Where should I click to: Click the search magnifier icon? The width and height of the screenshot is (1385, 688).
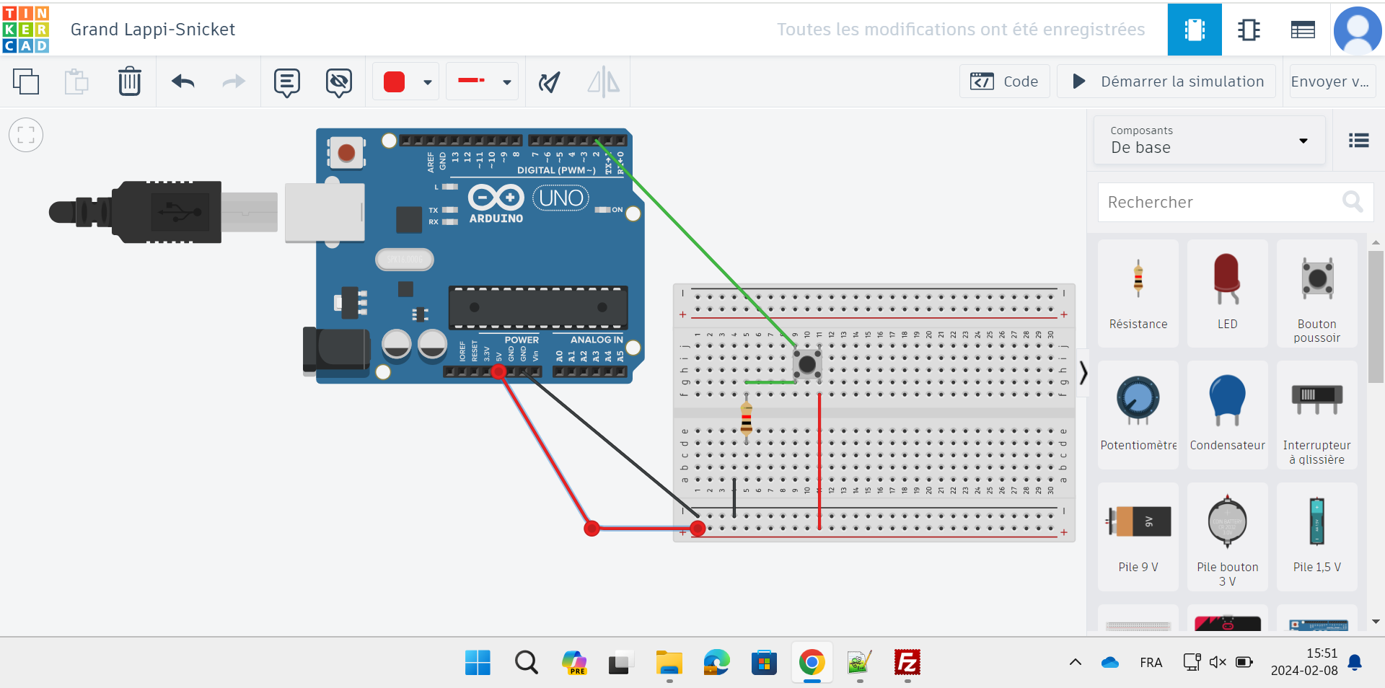pos(1353,201)
